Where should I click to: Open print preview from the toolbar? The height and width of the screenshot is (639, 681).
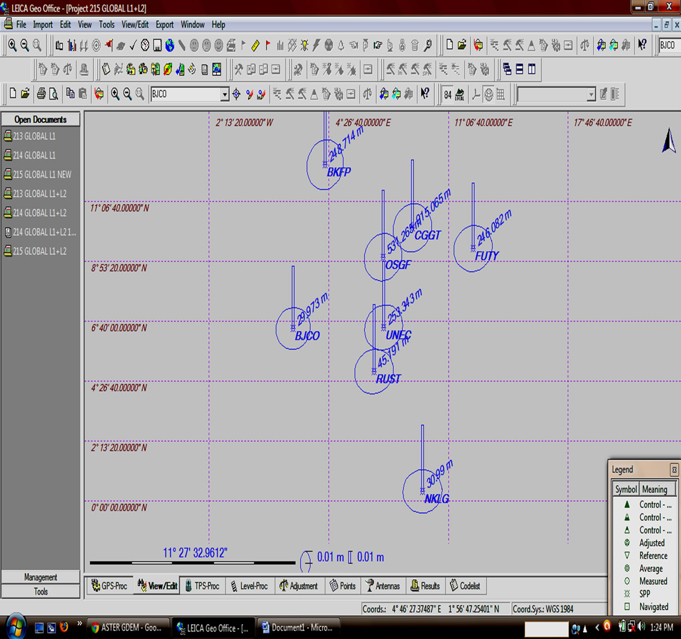[x=54, y=94]
